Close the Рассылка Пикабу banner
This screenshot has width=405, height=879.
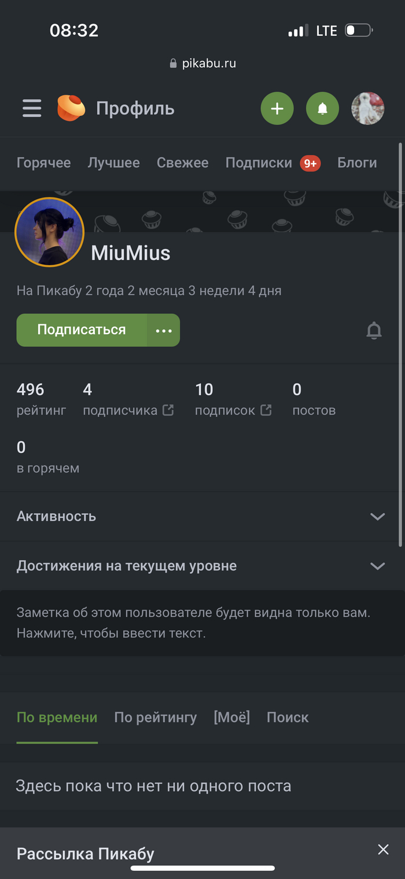[x=383, y=849]
